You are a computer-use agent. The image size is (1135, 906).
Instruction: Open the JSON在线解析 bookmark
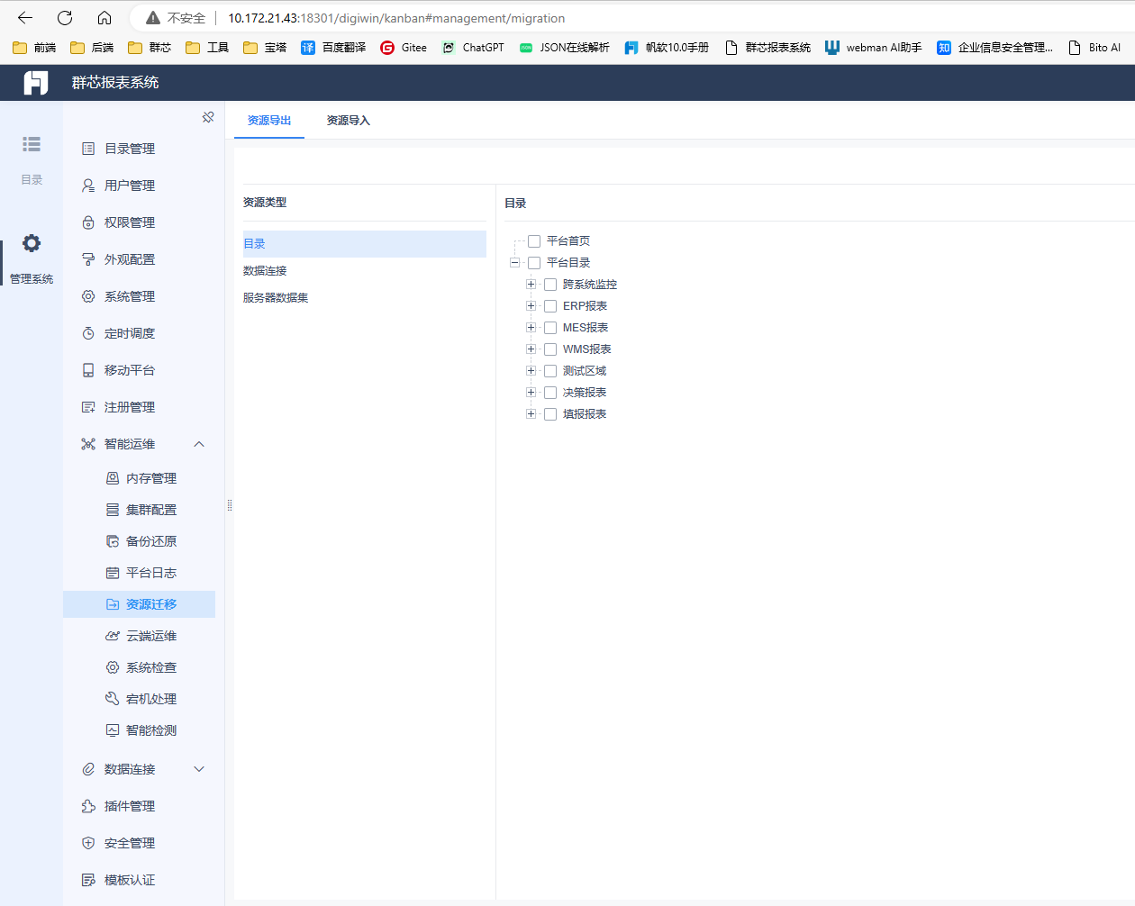point(565,48)
